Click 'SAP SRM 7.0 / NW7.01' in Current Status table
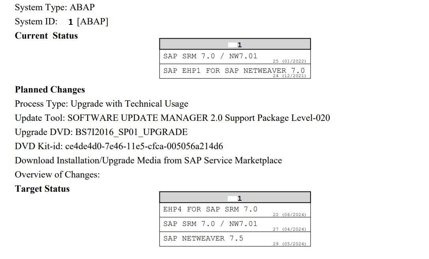 click(210, 56)
